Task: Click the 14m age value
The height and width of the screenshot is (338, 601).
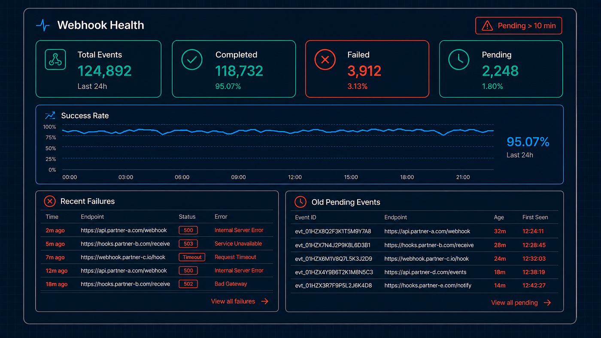Action: coord(500,285)
